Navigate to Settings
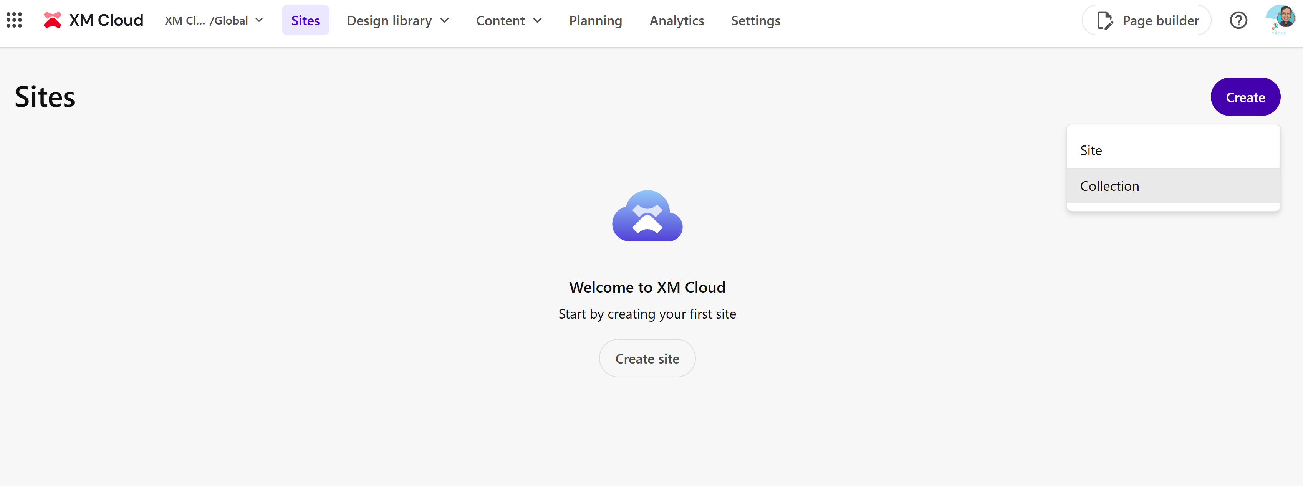 coord(755,20)
